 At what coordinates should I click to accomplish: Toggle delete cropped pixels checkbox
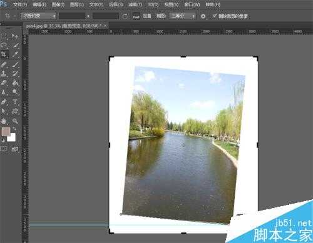coord(215,16)
